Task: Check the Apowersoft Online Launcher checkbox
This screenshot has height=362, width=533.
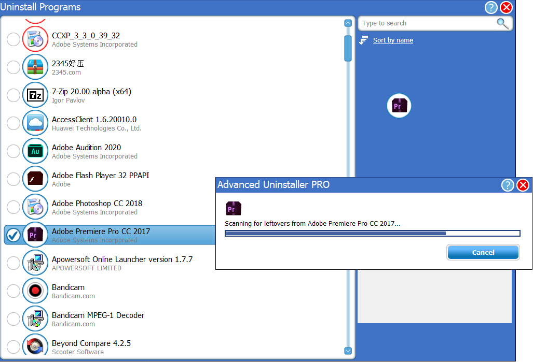Action: (x=13, y=263)
